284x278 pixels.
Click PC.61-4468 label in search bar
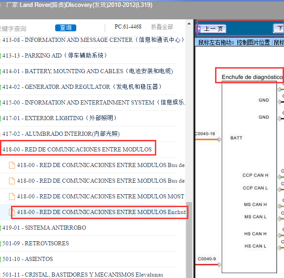click(x=128, y=27)
